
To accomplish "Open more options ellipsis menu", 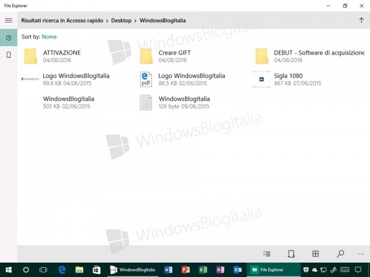I will (361, 254).
